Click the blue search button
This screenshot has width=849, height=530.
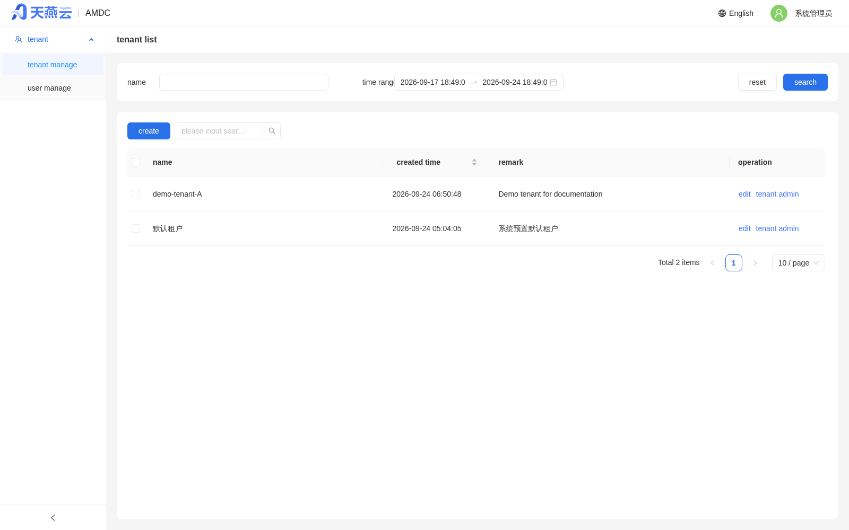pos(805,82)
